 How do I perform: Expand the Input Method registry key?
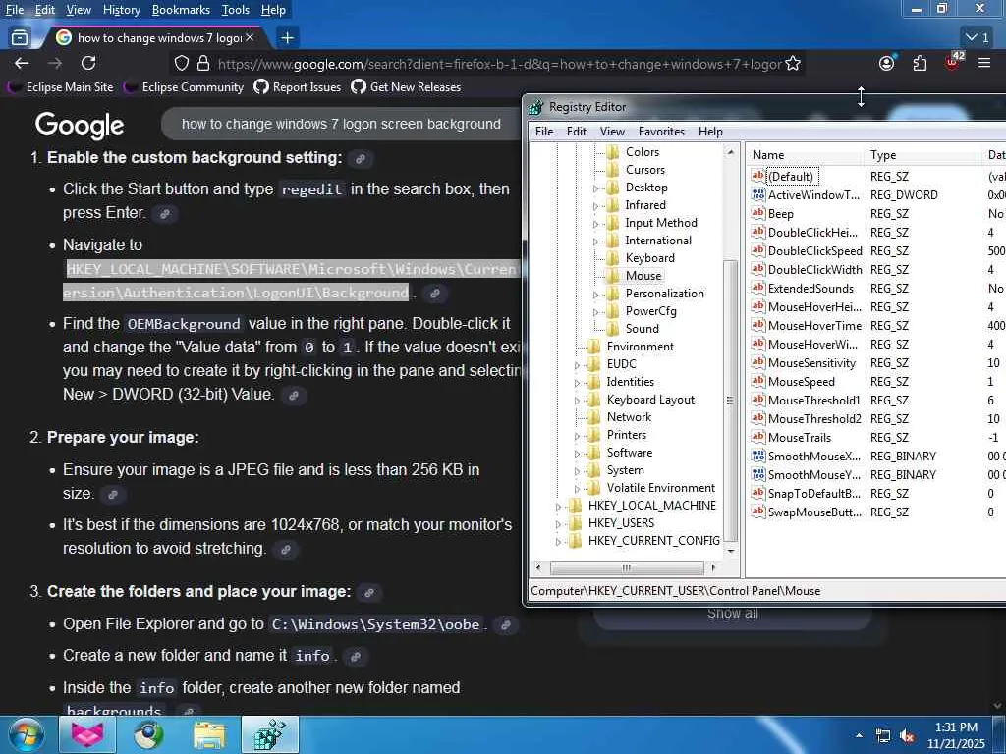point(595,224)
